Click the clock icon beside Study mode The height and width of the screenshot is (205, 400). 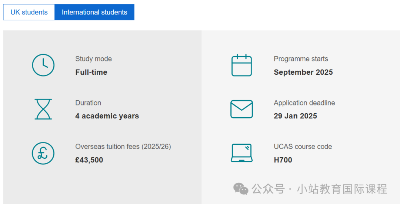(43, 65)
